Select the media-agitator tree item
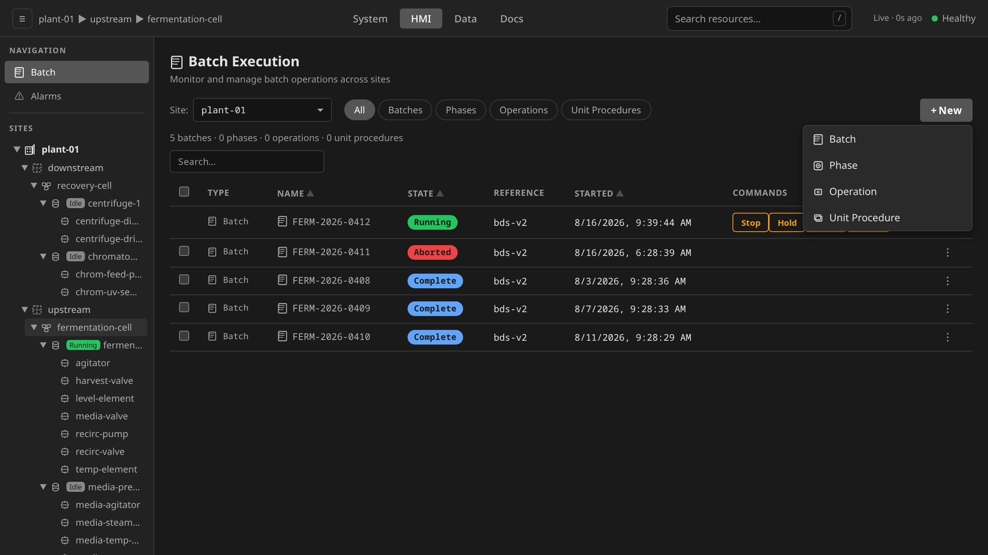 (x=108, y=505)
